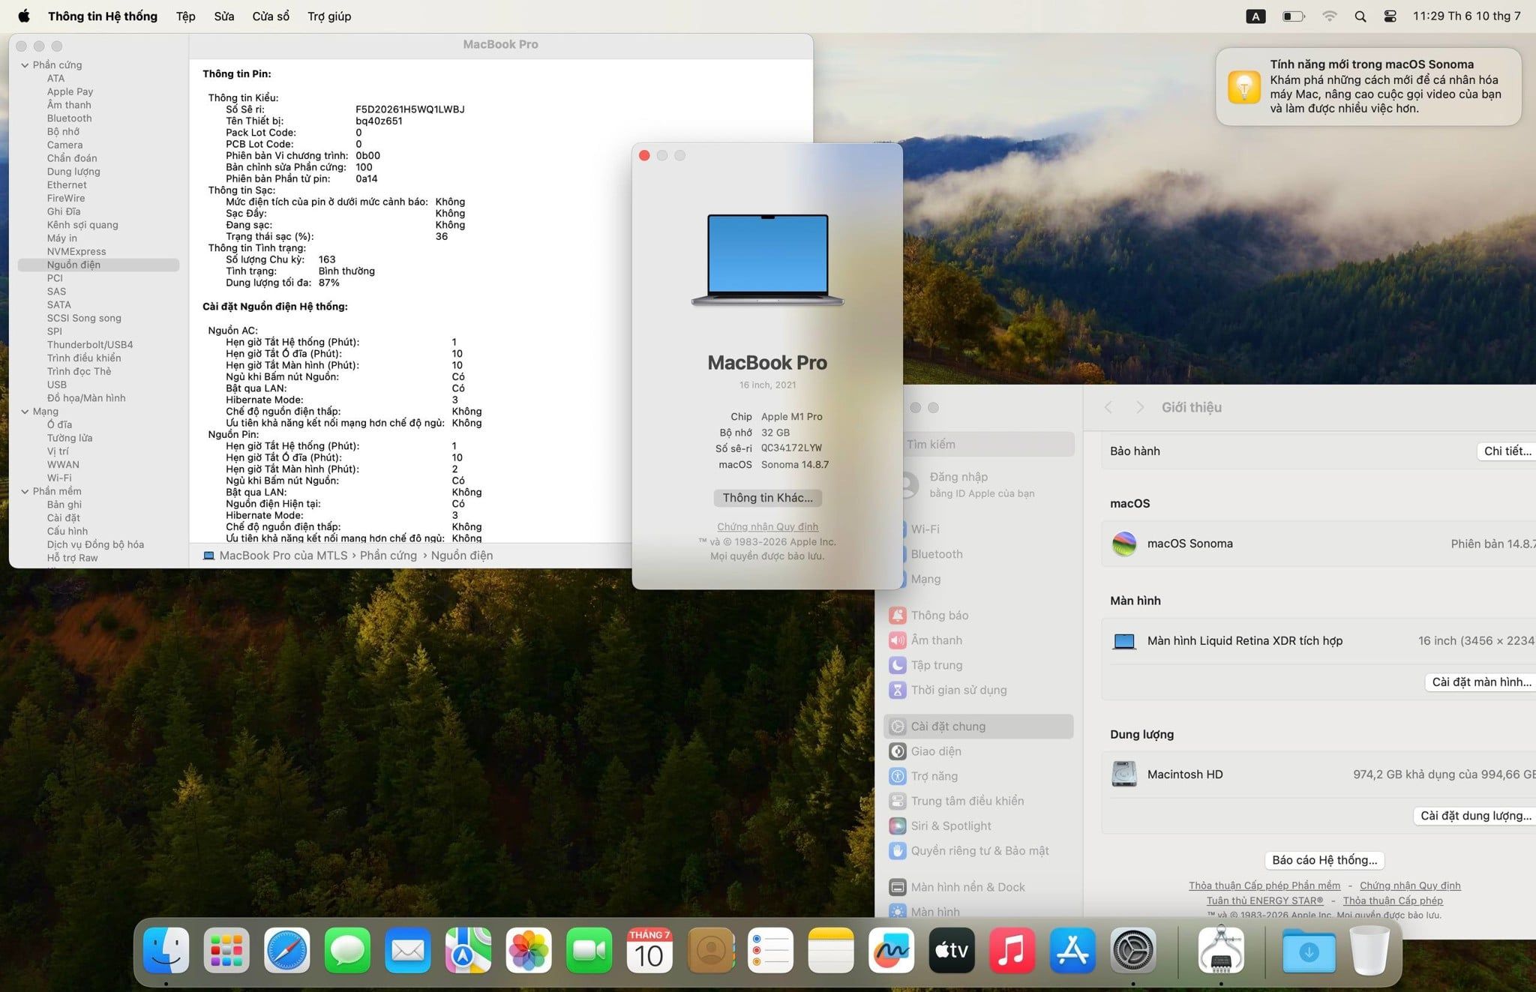Select Tường lửa under Mạng
Image resolution: width=1536 pixels, height=992 pixels.
point(70,438)
